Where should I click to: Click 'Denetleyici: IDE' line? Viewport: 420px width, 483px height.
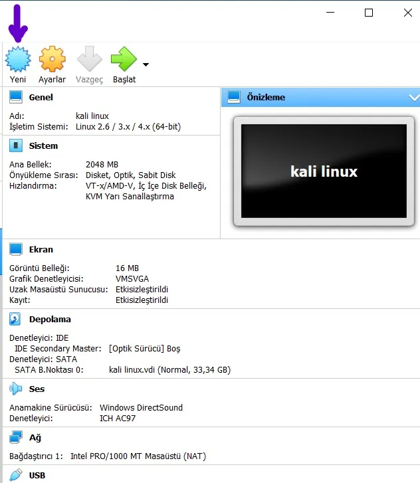39,338
